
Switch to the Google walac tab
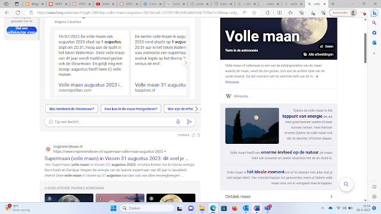pyautogui.click(x=270, y=4)
